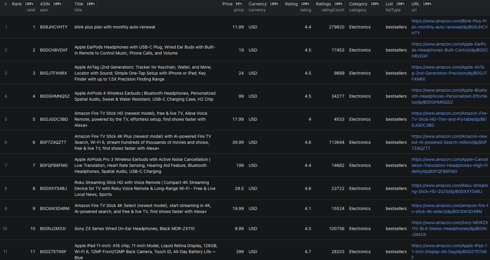Screen dimensions: 490x260
Task: Click the Apple AirPods Pro 3 title
Action: (x=143, y=165)
